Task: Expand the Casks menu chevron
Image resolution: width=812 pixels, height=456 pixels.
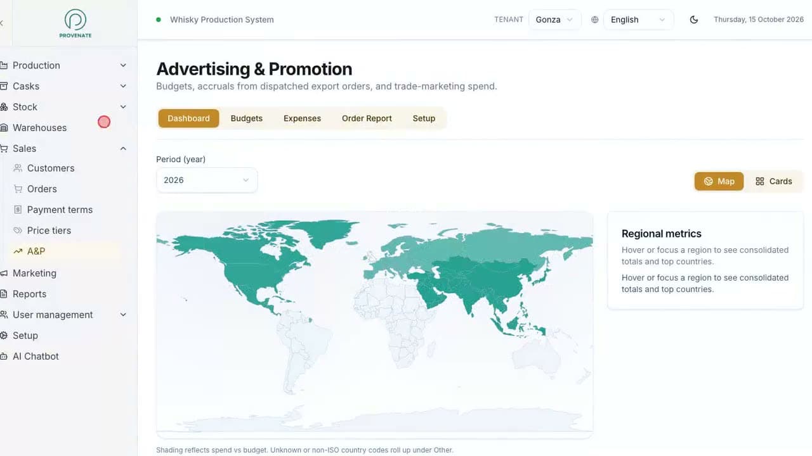Action: click(x=123, y=86)
